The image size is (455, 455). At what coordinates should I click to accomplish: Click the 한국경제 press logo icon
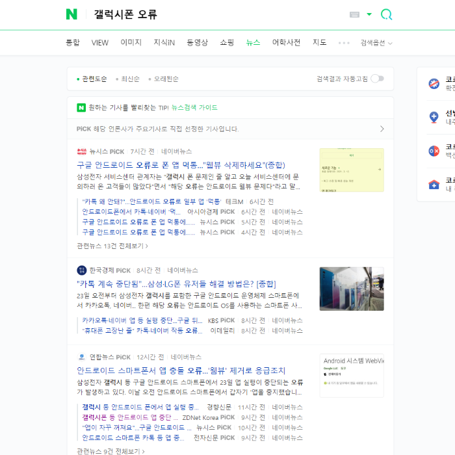tap(81, 270)
